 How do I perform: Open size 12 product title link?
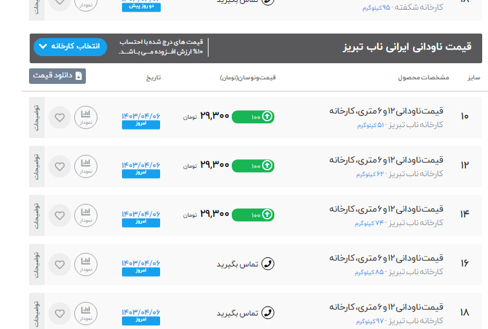(x=386, y=159)
